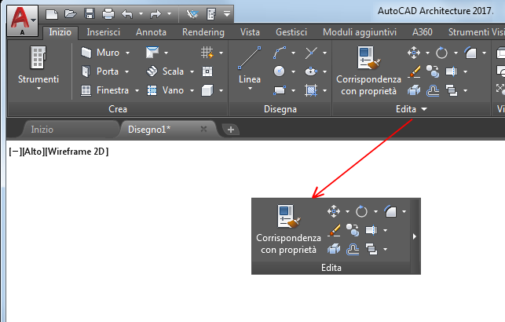
Task: Switch to the Inserisci ribbon tab
Action: point(103,32)
